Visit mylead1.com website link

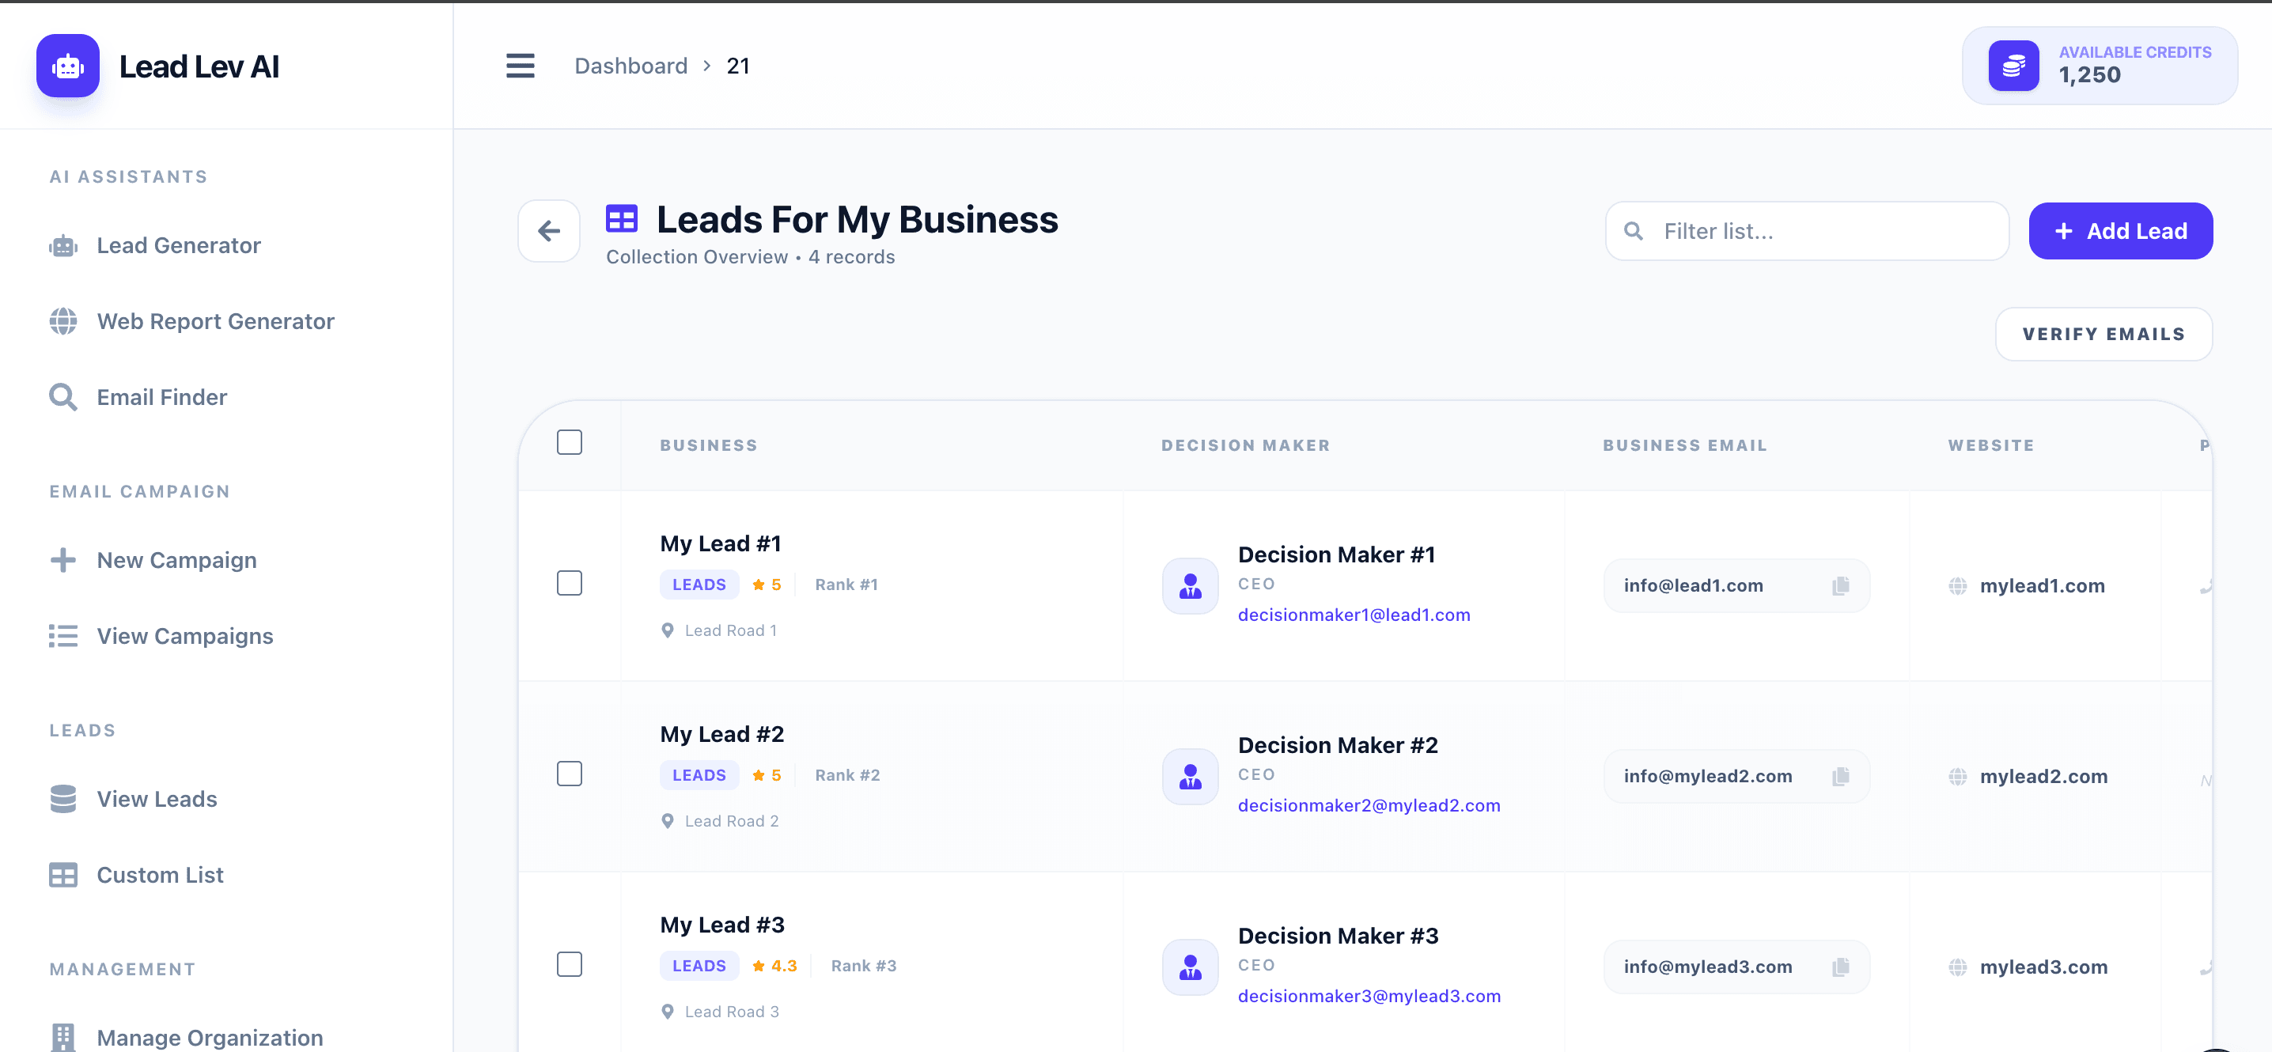(x=2042, y=585)
